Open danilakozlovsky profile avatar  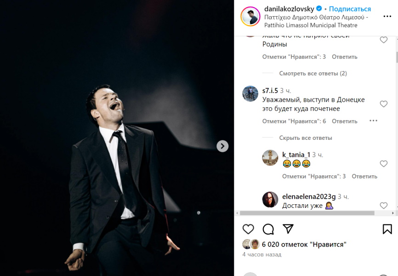[250, 17]
